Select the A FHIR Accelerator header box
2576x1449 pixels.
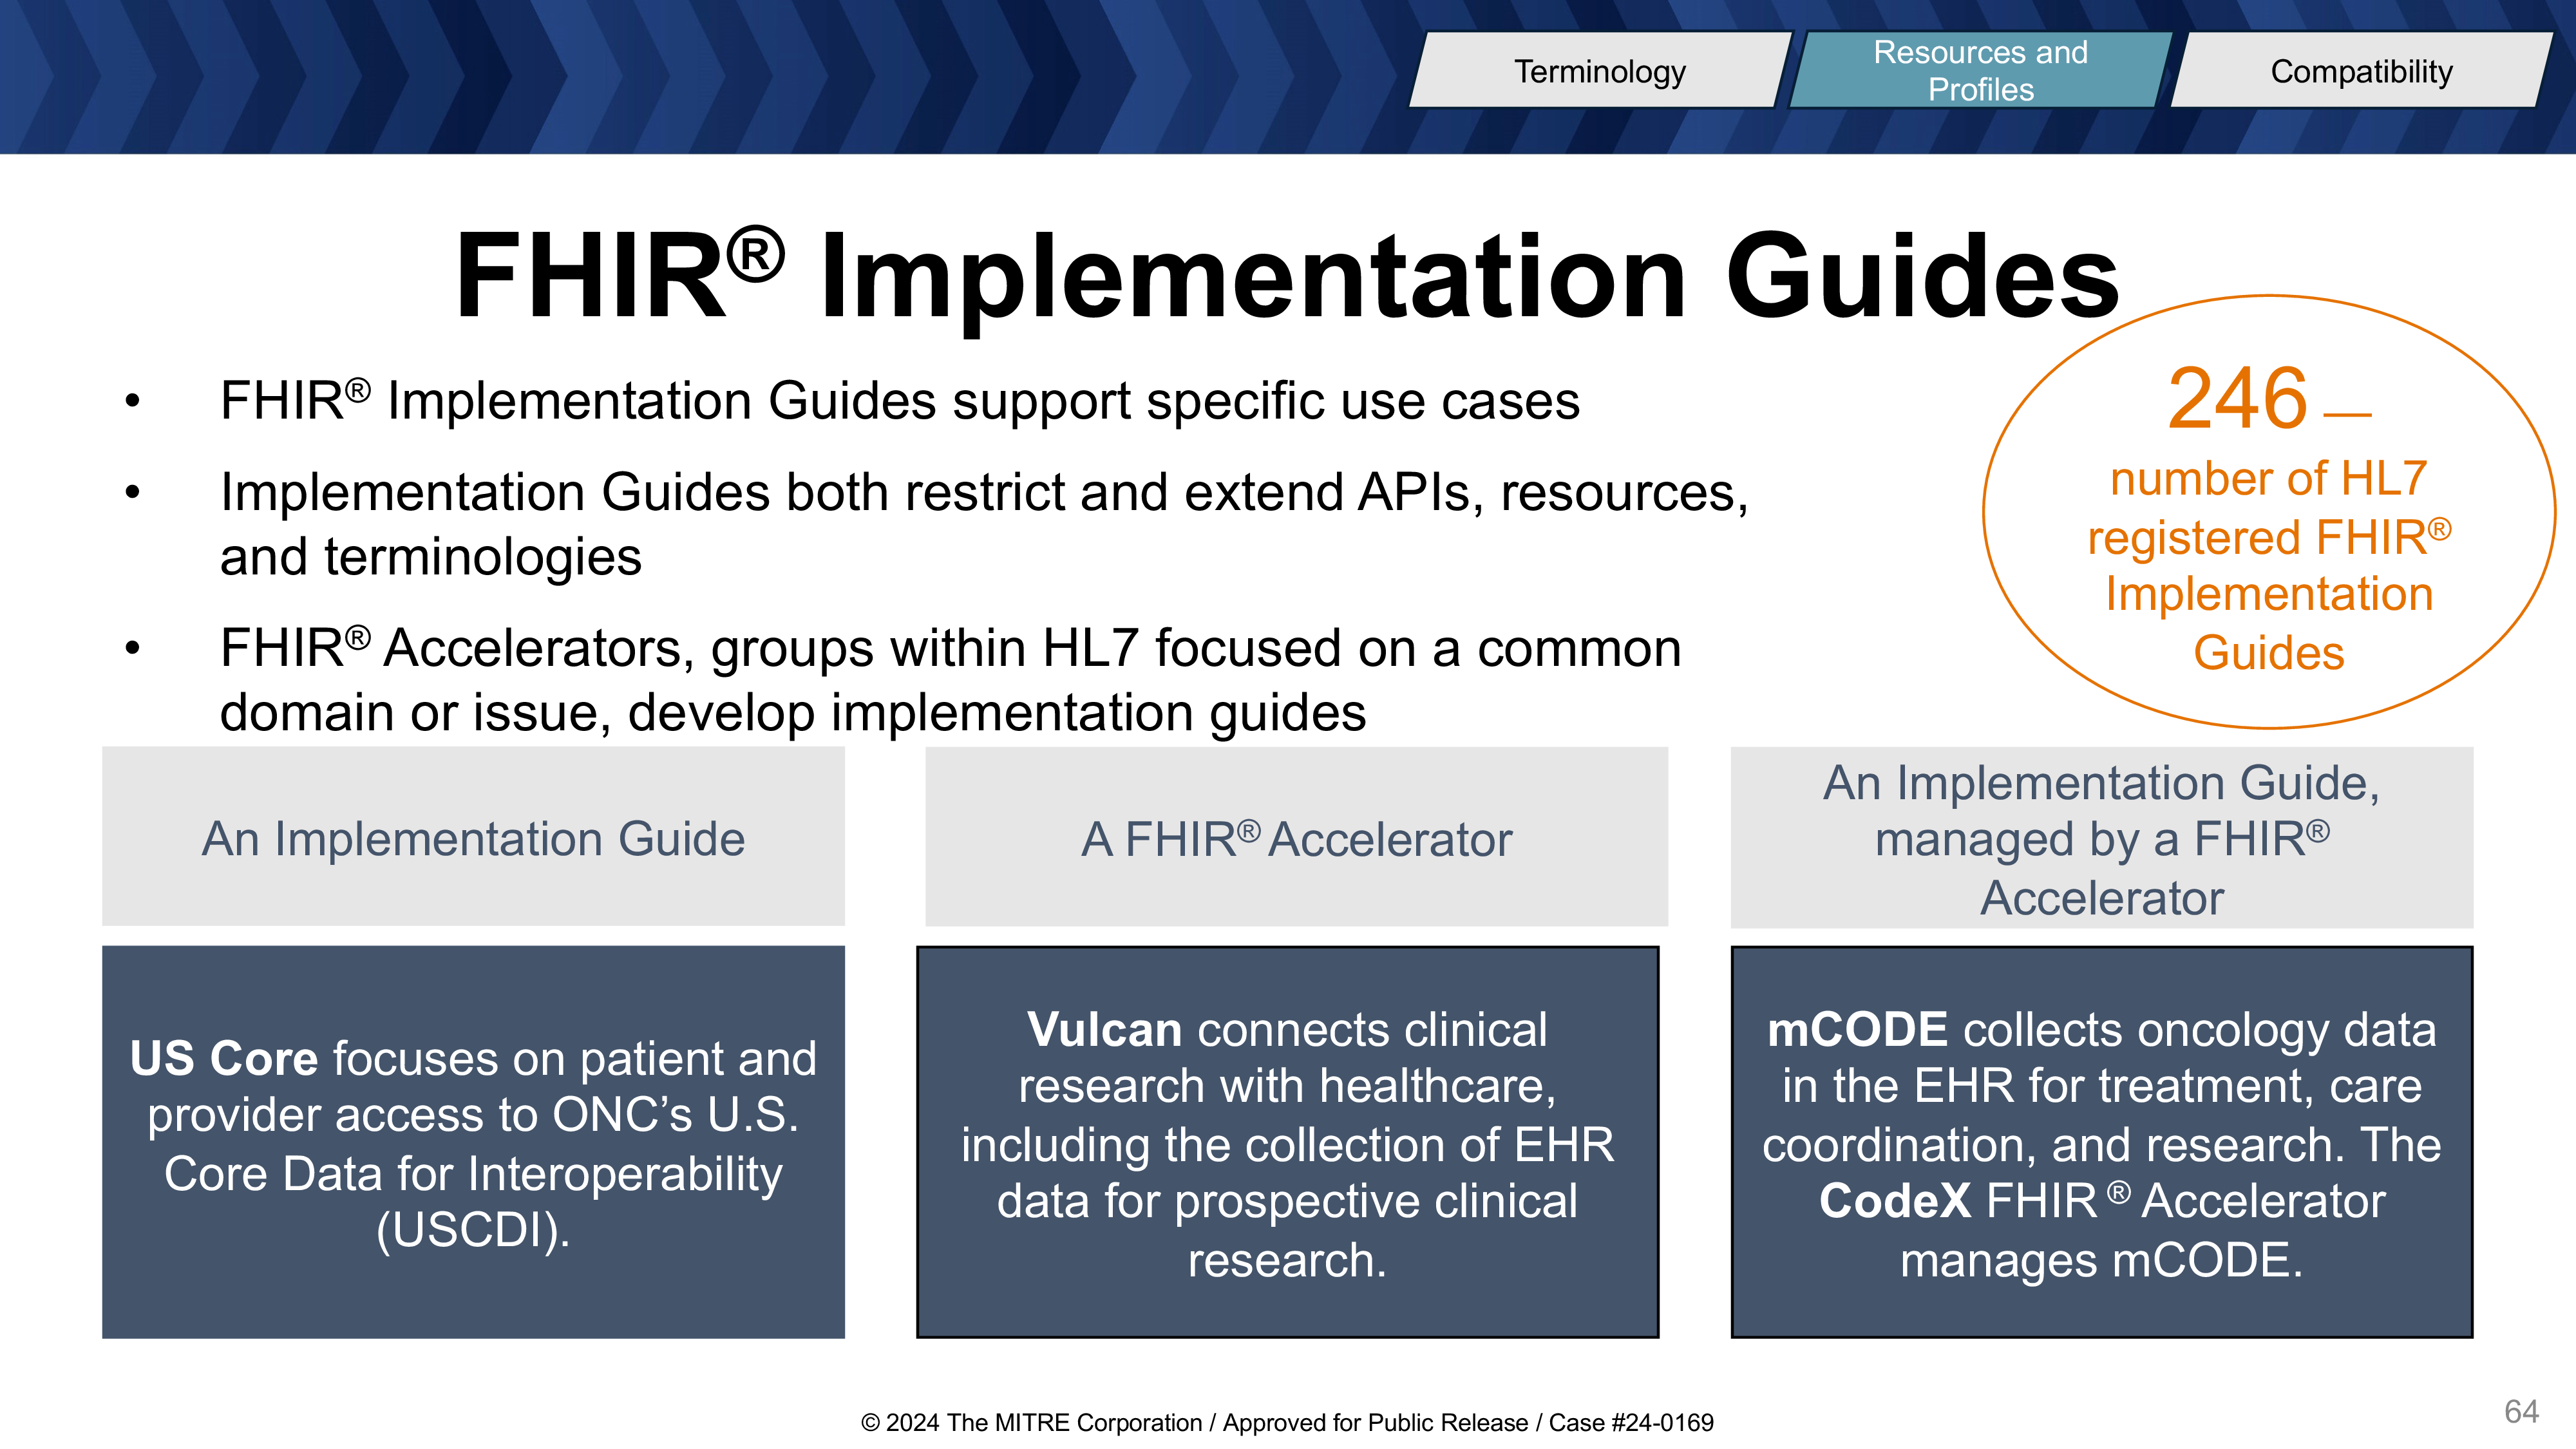tap(1296, 837)
